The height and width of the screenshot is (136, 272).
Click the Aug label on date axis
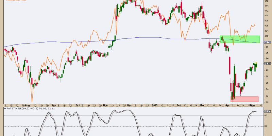[27, 105]
